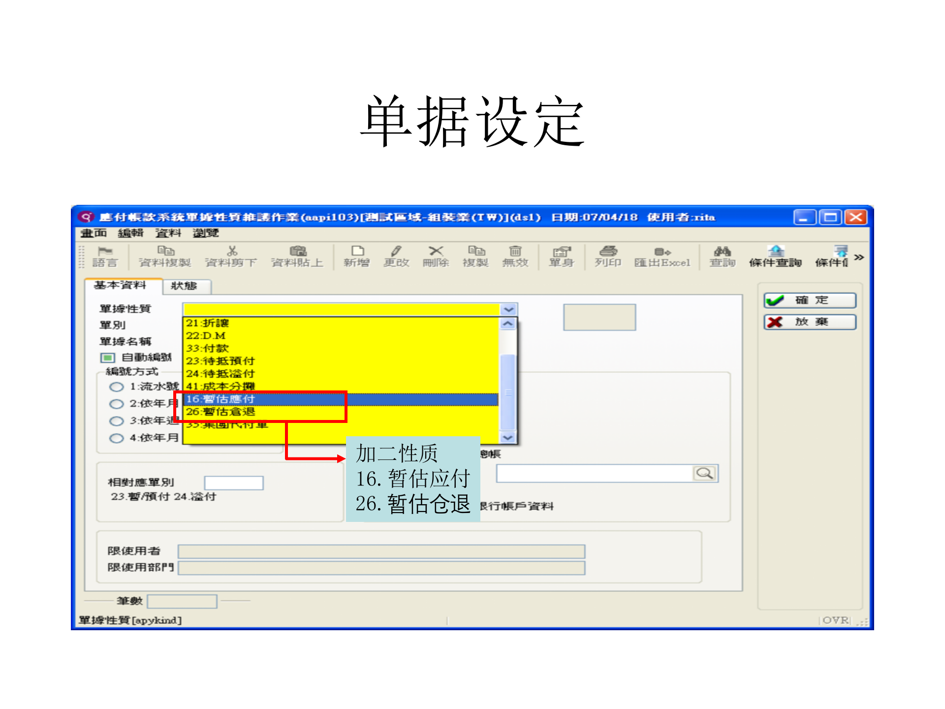Viewport: 945px width, 709px height.
Task: Click the 列印 (Print) icon
Action: [608, 256]
